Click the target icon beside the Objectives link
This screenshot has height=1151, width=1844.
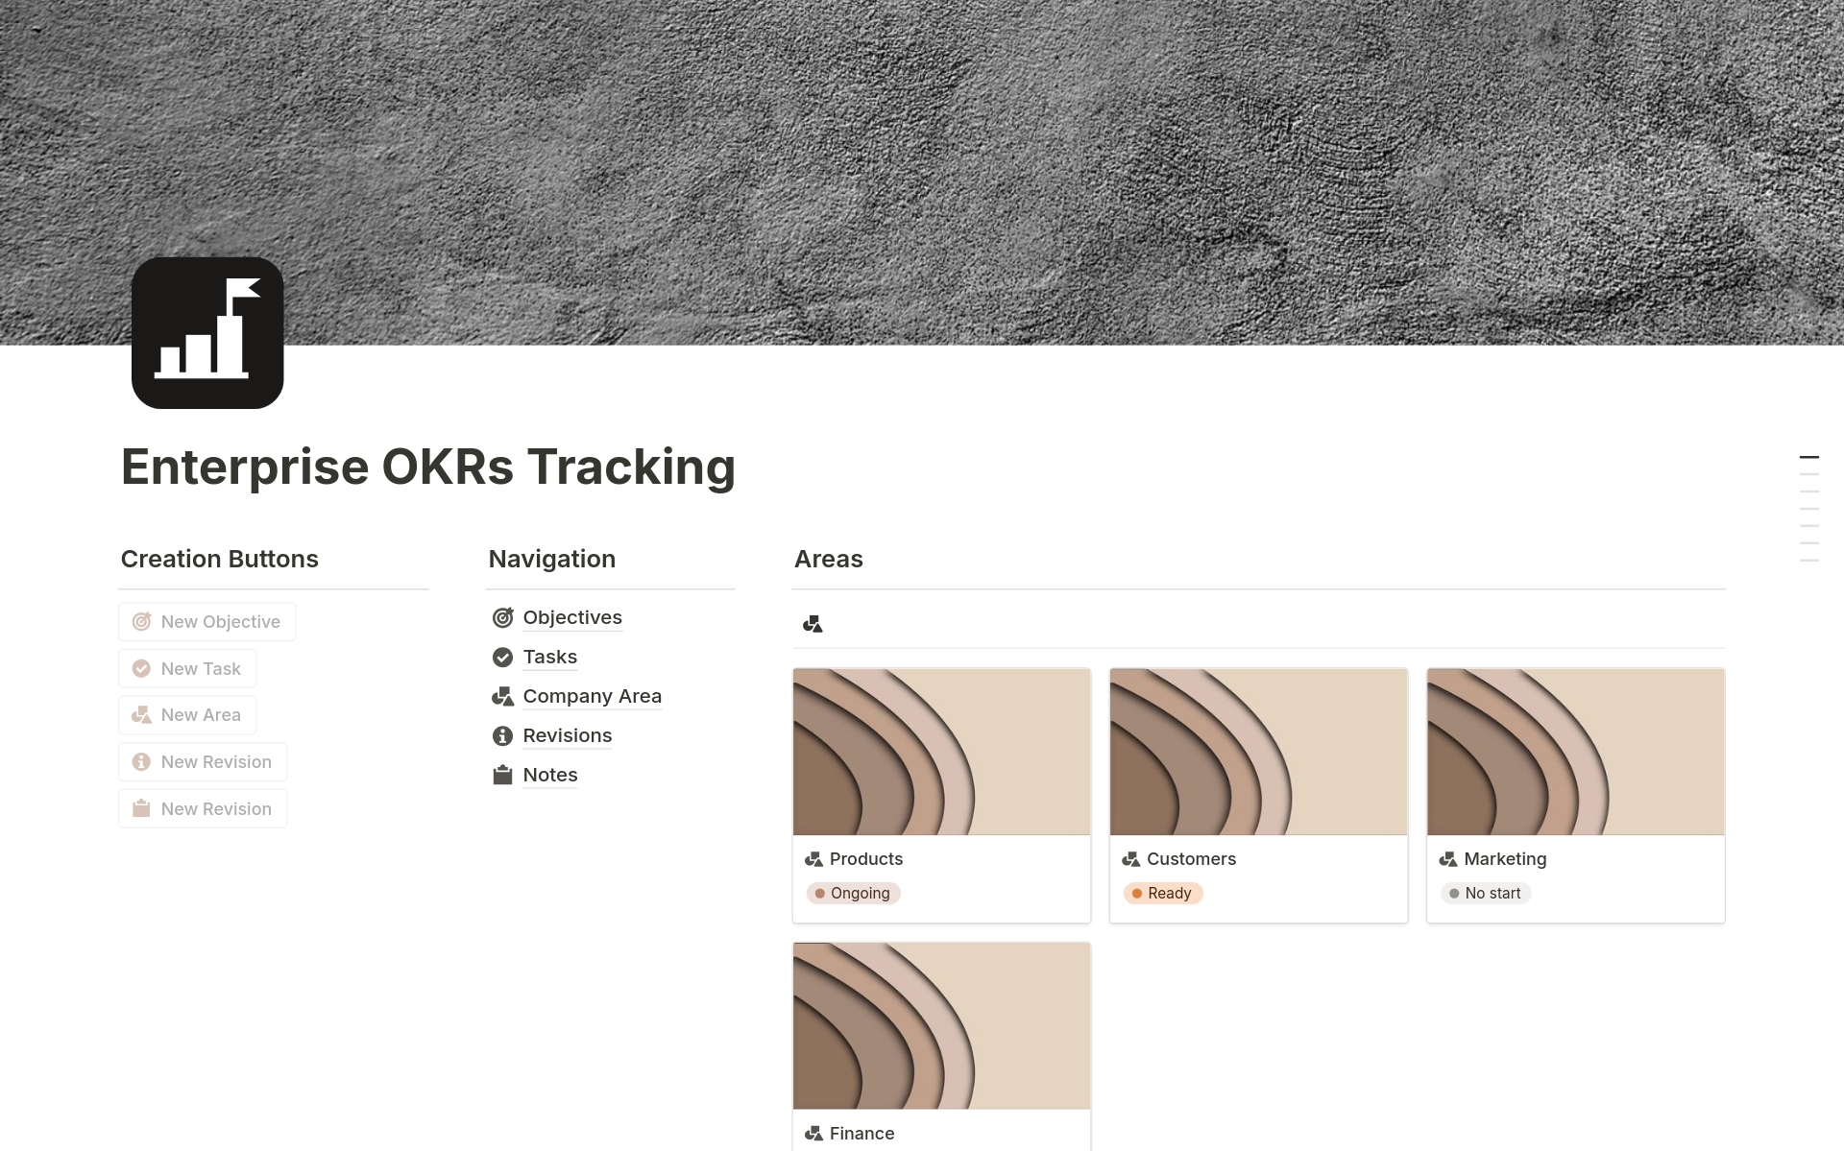503,617
